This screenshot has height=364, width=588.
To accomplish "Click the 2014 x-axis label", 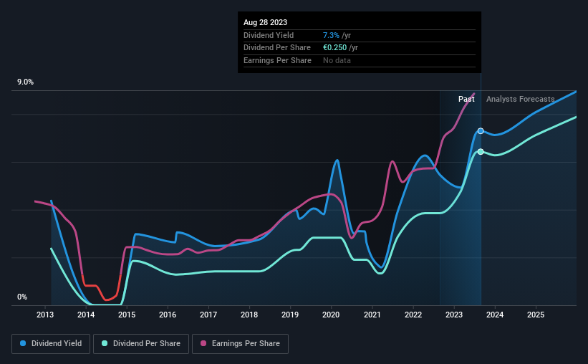I will [x=86, y=315].
